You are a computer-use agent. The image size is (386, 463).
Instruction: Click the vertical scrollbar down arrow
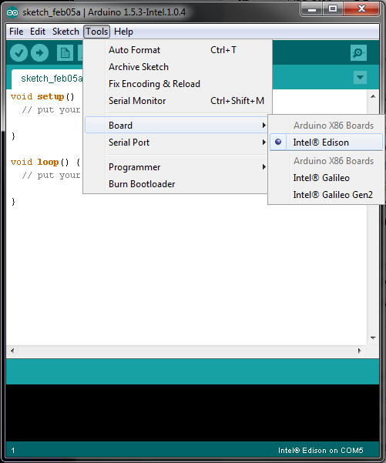tap(373, 337)
